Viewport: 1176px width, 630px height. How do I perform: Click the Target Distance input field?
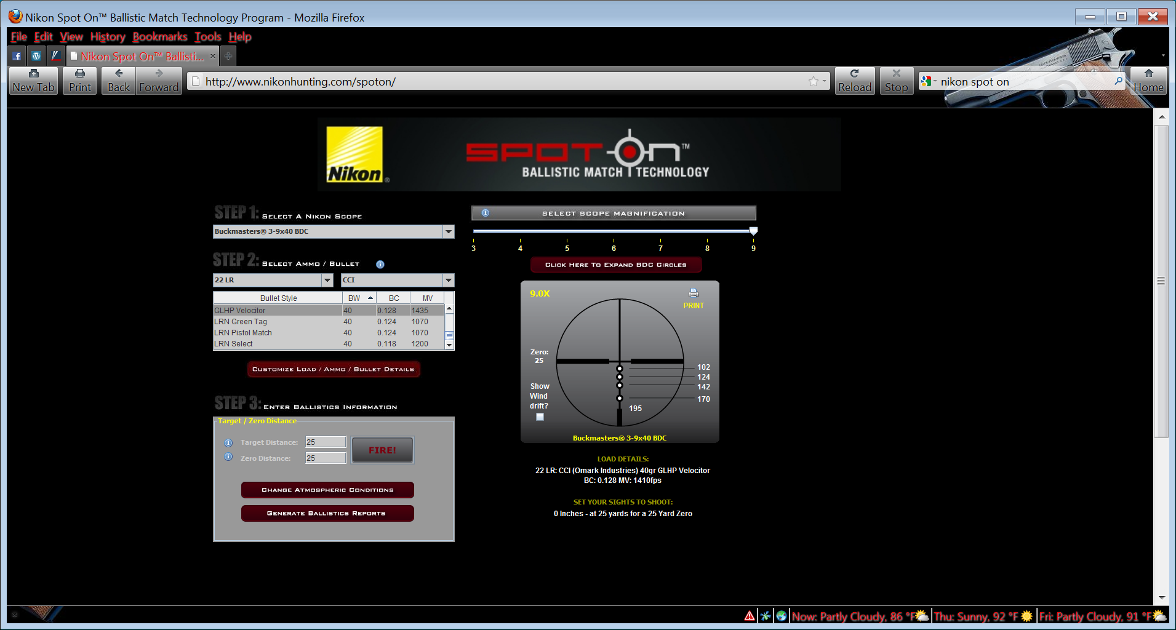[x=326, y=442]
